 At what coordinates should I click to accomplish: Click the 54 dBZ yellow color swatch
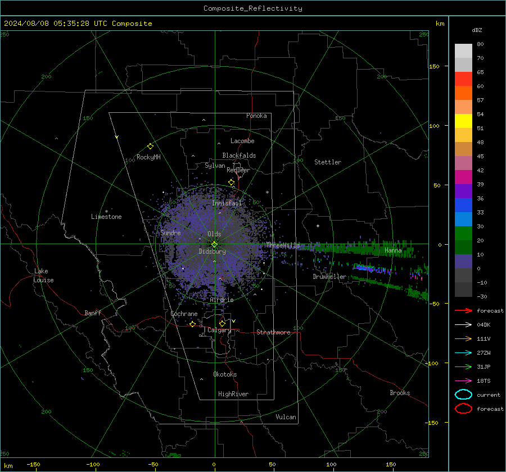point(463,121)
